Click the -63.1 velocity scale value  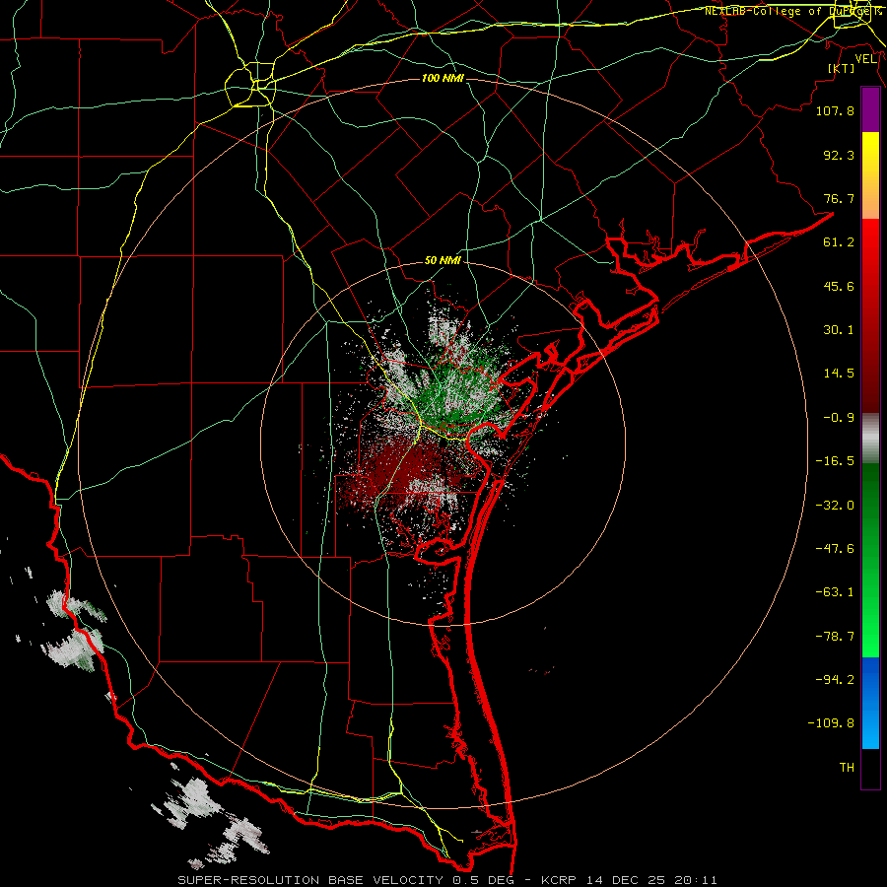(x=835, y=592)
